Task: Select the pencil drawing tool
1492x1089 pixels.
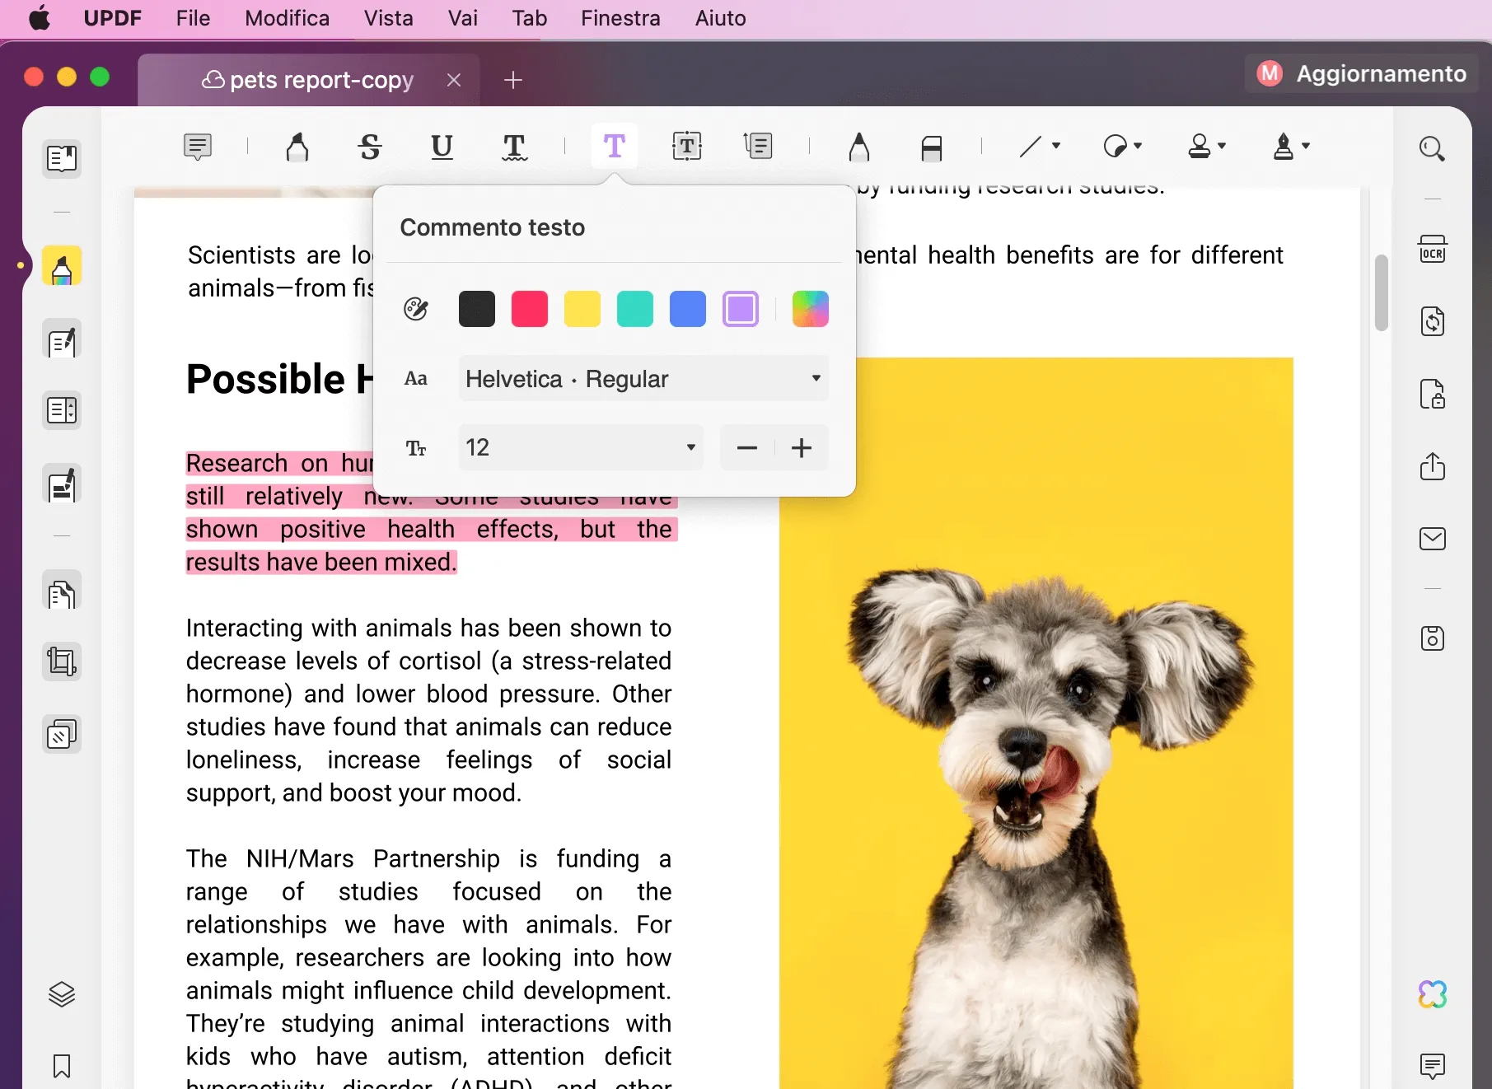Action: [859, 147]
